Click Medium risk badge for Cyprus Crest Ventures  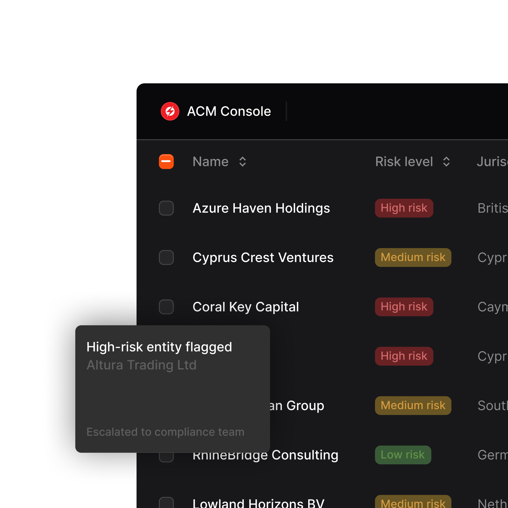tap(413, 258)
